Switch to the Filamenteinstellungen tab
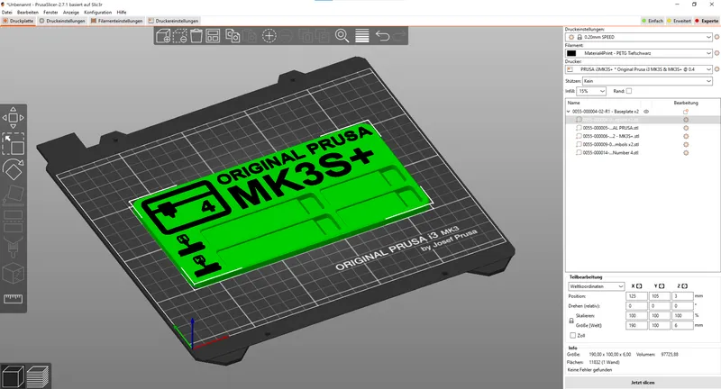 pos(117,21)
